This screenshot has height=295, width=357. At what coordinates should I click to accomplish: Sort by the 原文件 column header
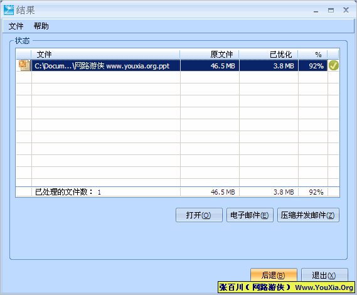(209, 55)
